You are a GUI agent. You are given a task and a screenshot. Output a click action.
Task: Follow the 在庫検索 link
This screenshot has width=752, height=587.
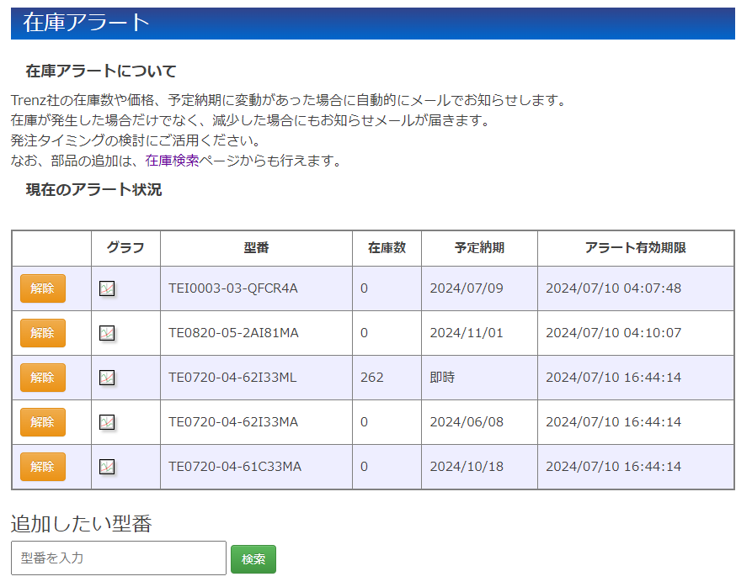pos(172,161)
